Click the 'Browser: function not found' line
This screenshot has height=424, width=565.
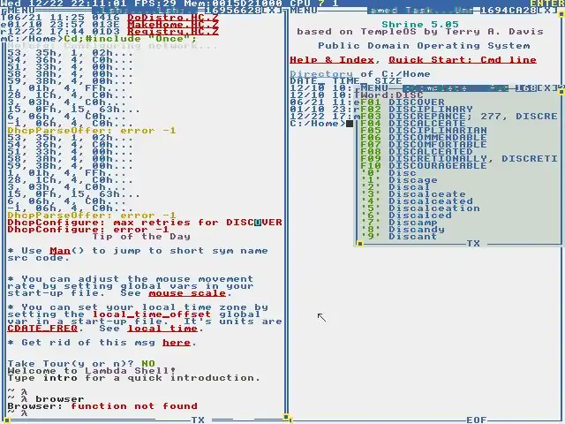[102, 406]
